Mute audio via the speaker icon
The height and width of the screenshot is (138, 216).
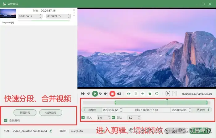click(119, 94)
